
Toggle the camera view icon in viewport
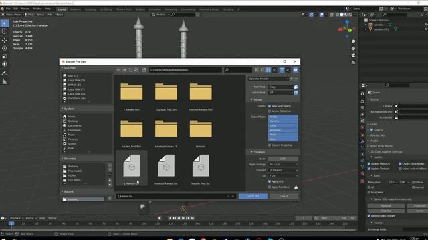tap(353, 55)
